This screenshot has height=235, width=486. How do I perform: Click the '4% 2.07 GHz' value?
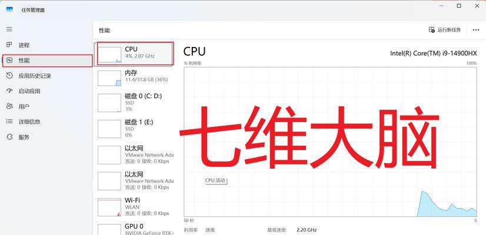[x=140, y=56]
